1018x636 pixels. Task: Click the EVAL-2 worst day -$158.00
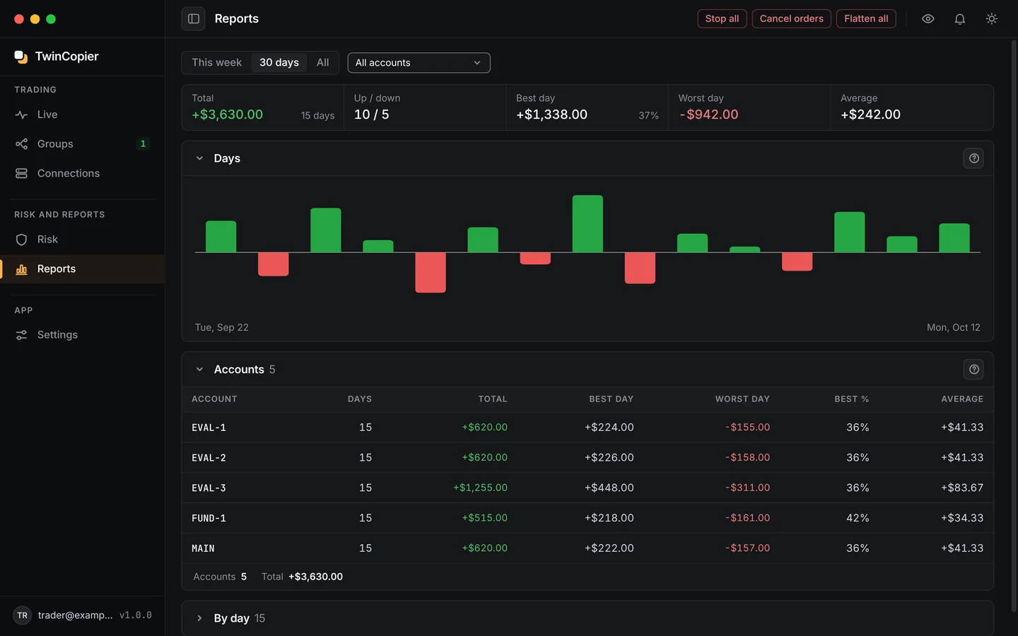point(747,458)
